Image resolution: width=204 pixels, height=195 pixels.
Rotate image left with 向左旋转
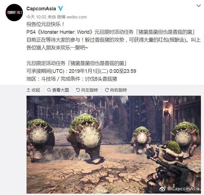click(90, 90)
